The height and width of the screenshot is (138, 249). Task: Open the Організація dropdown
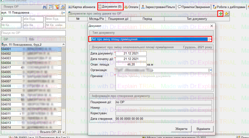[210, 70]
